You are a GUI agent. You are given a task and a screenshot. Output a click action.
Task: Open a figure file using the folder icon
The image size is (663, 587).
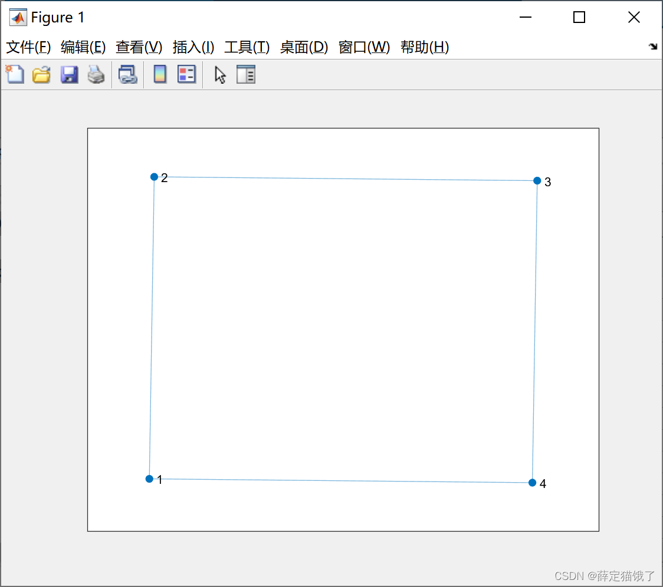pos(41,74)
